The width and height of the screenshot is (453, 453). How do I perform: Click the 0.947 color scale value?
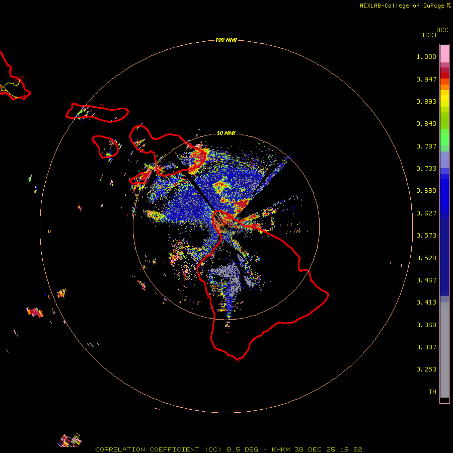click(x=426, y=79)
